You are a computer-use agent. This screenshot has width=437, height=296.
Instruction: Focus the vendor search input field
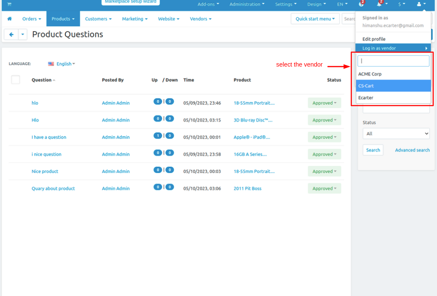click(393, 61)
